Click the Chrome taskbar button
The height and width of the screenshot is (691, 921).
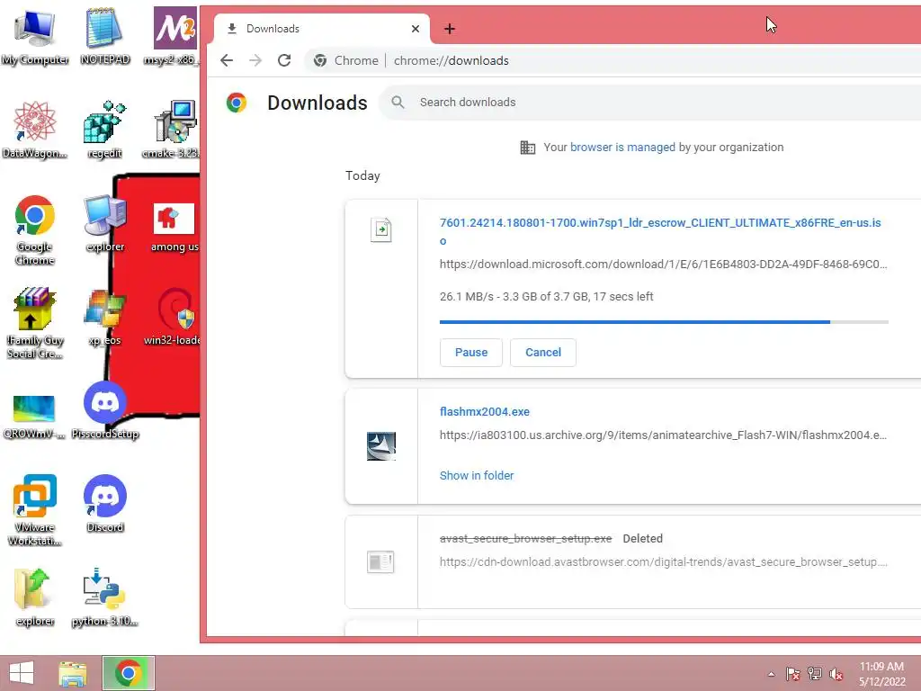click(x=129, y=673)
